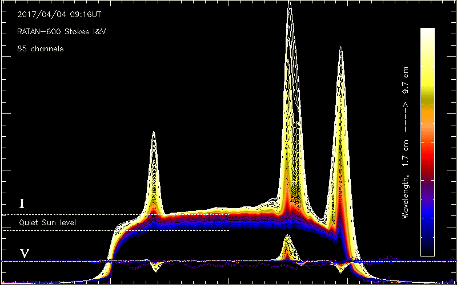
Task: Click the blue region of the colorbar
Action: 427,217
